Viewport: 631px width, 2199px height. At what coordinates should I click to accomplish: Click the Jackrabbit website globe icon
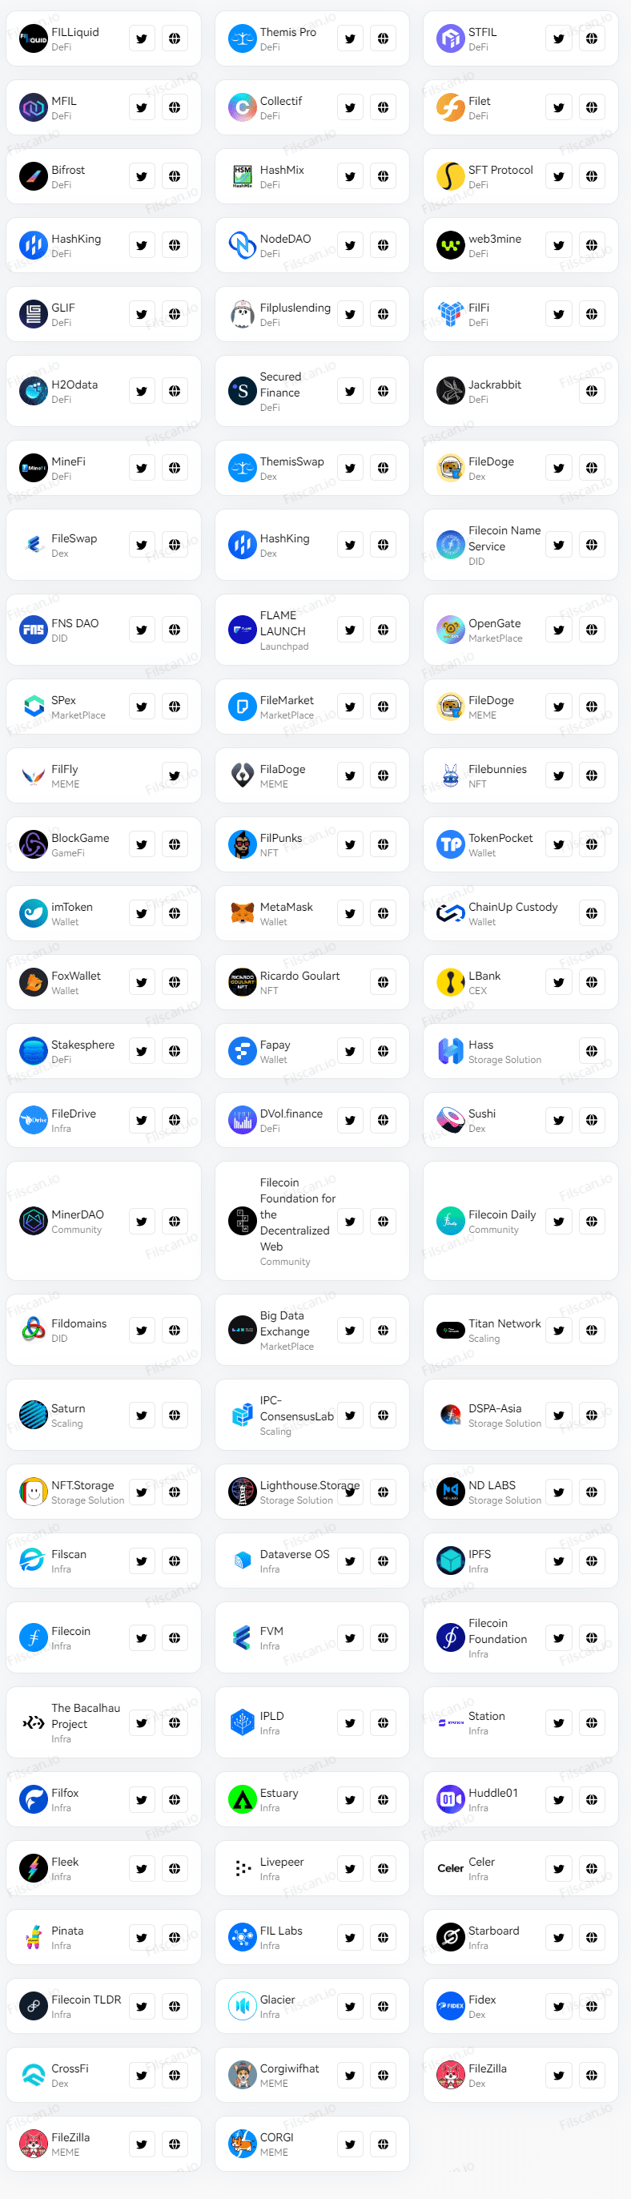[x=592, y=391]
